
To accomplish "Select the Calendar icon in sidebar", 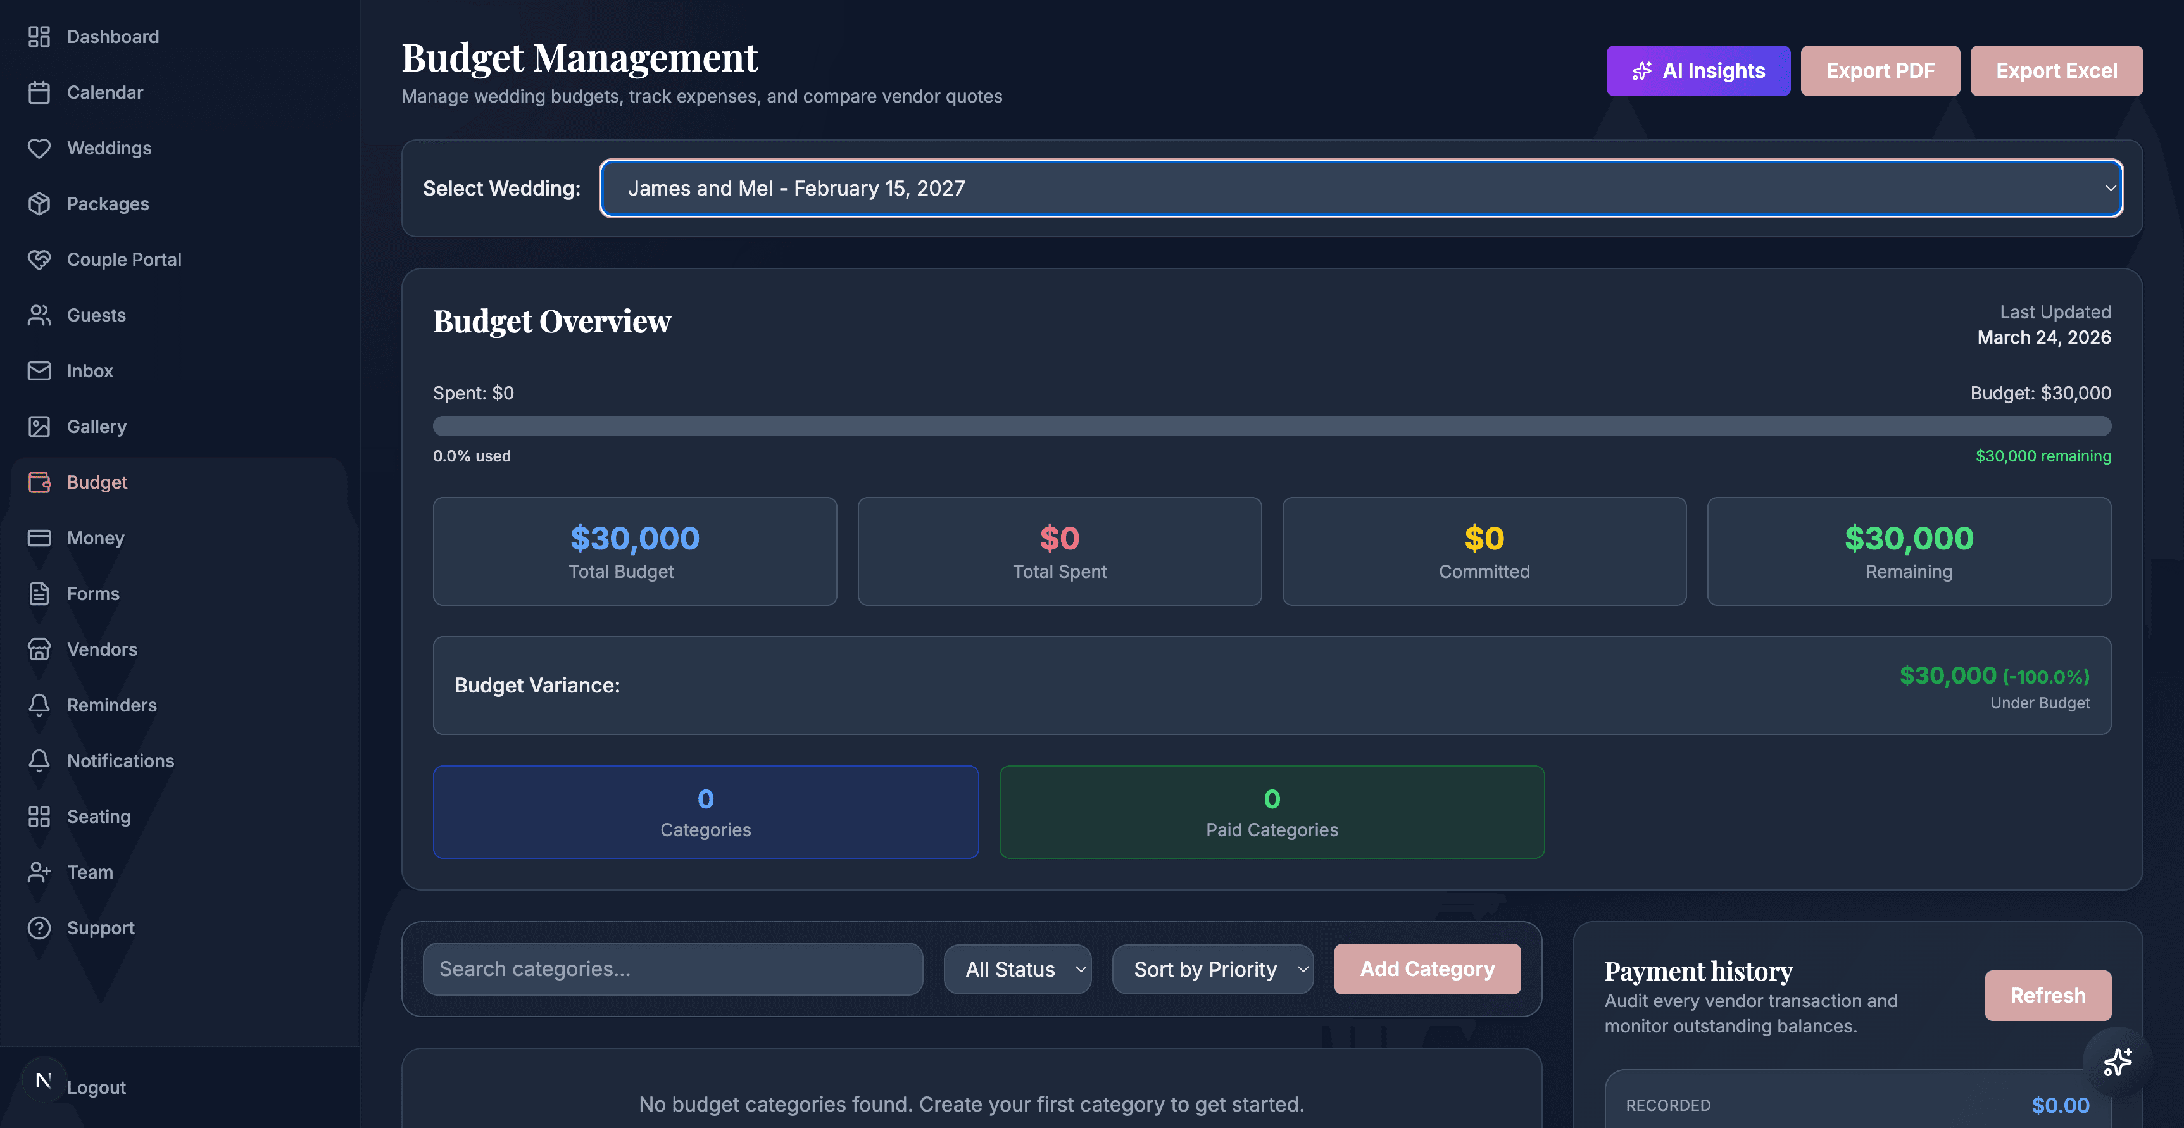I will click(x=40, y=92).
